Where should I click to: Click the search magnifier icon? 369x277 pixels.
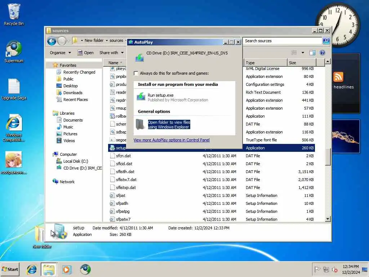coord(326,41)
